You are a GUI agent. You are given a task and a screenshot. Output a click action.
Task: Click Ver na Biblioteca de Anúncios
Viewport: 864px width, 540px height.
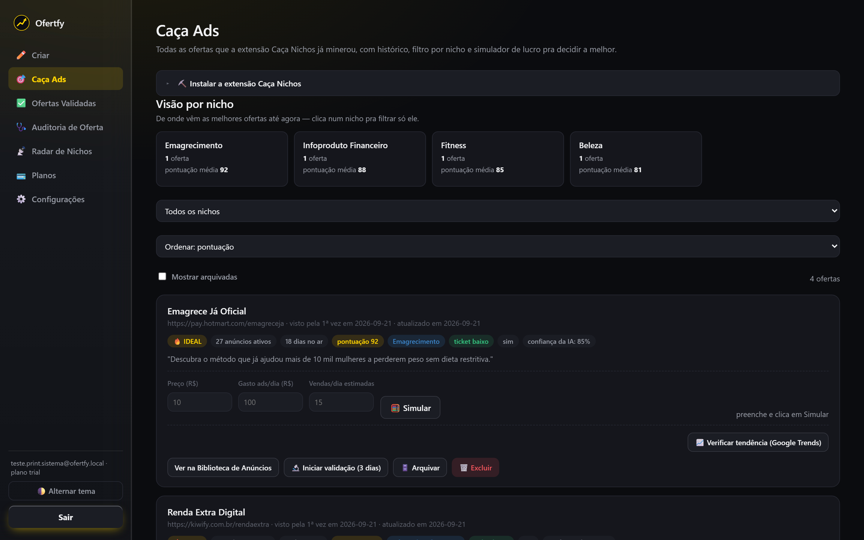tap(223, 467)
